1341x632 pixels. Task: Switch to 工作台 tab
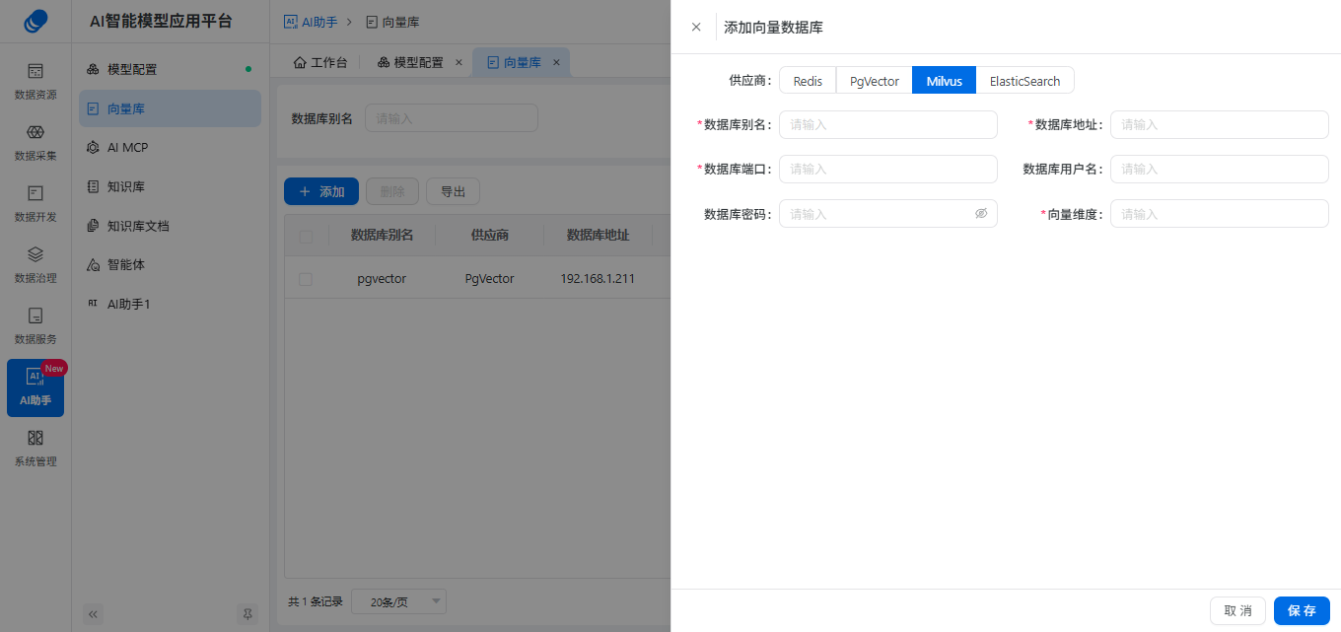[320, 62]
